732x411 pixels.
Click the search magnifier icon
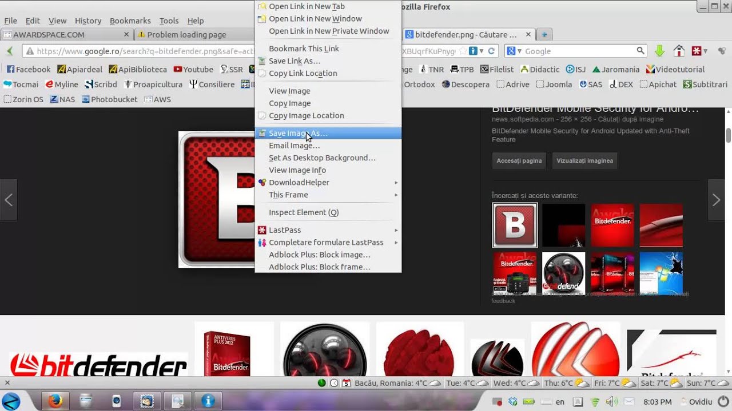(640, 51)
